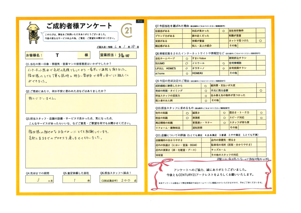Select the スピード対応 circle cell
301x213 pixels.
261,118
